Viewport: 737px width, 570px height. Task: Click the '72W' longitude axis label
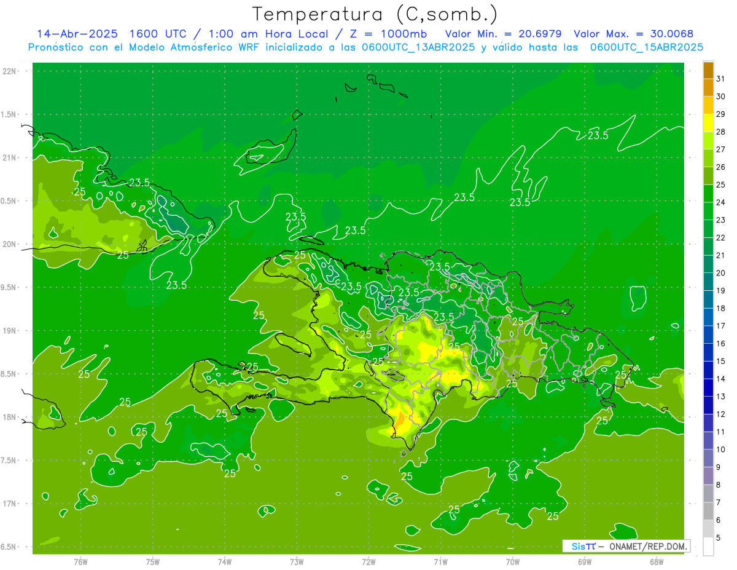click(x=368, y=561)
